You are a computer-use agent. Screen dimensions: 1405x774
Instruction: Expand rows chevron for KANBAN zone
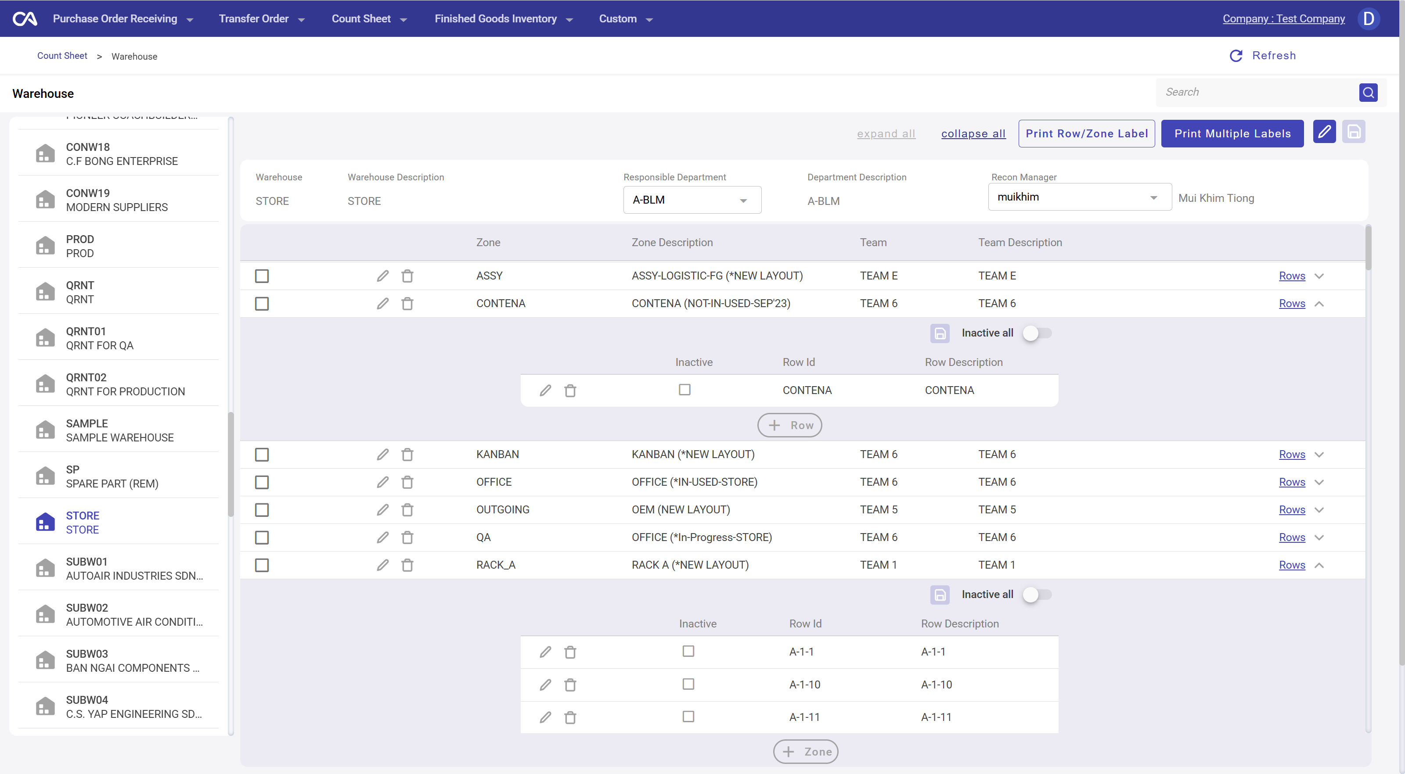click(1319, 455)
